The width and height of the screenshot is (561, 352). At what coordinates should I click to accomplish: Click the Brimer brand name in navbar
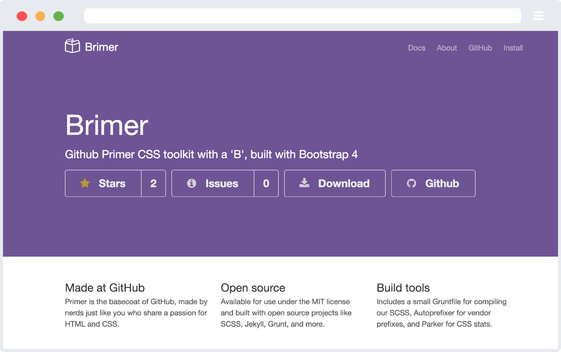(x=102, y=47)
